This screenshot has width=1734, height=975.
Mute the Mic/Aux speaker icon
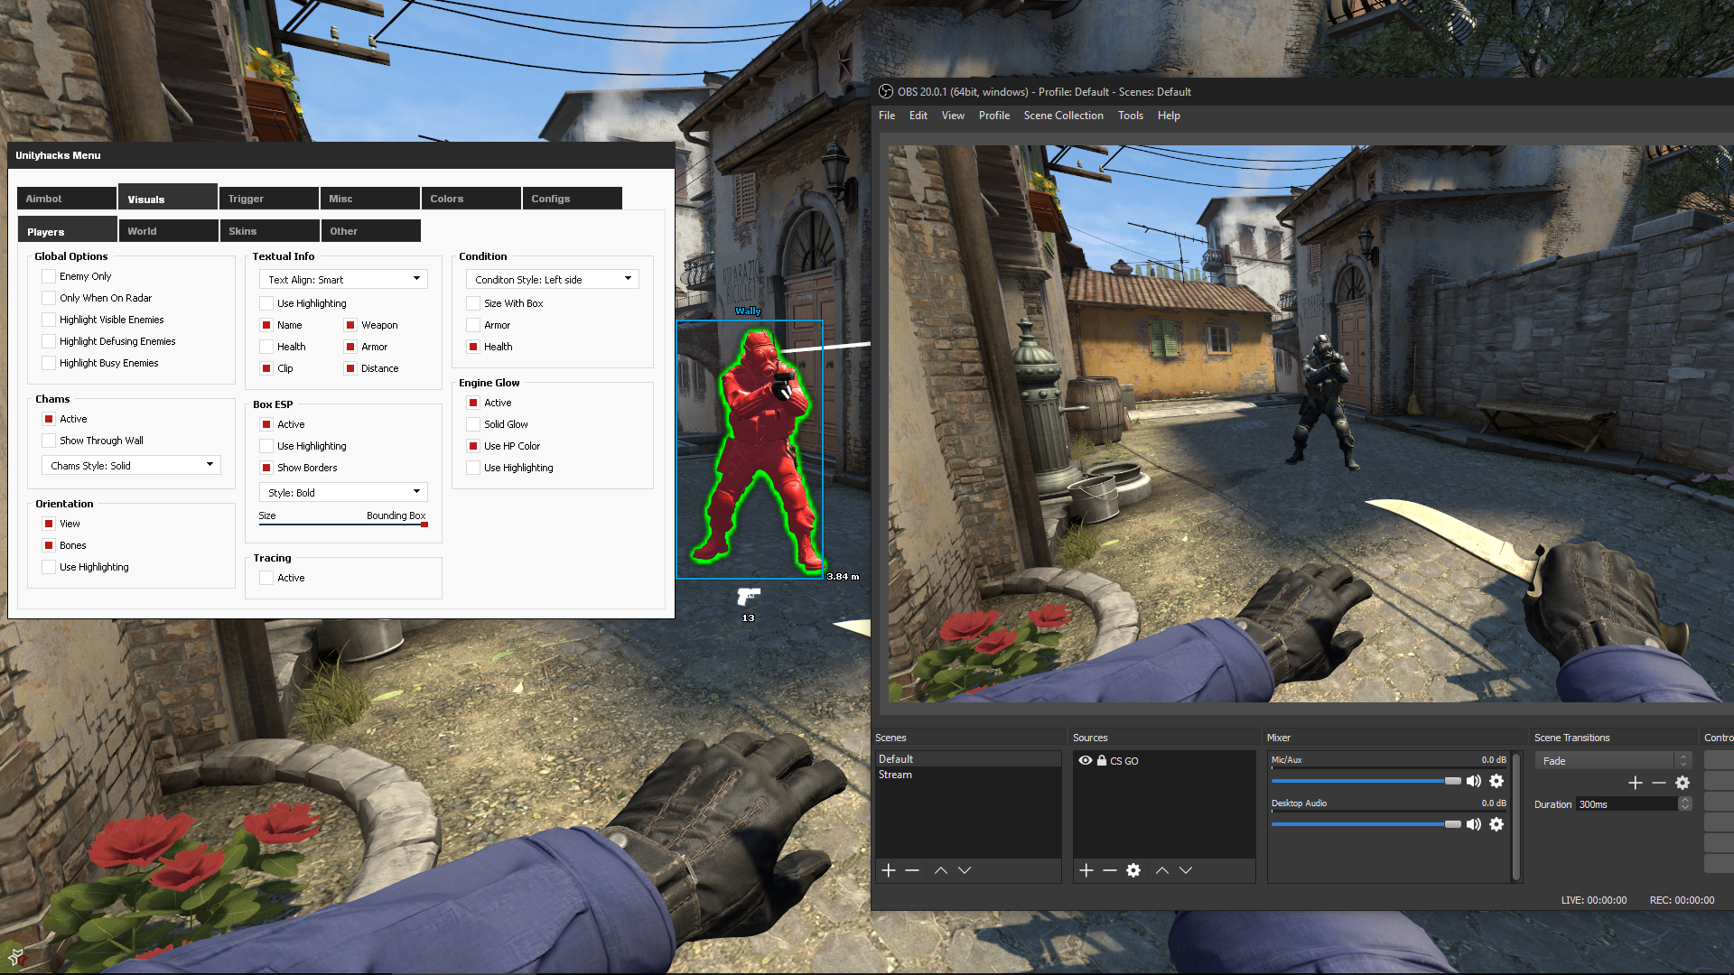[1474, 781]
